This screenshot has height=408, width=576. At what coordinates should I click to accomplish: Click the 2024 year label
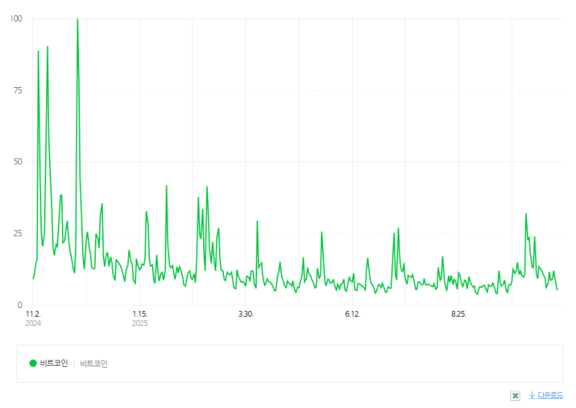(33, 323)
